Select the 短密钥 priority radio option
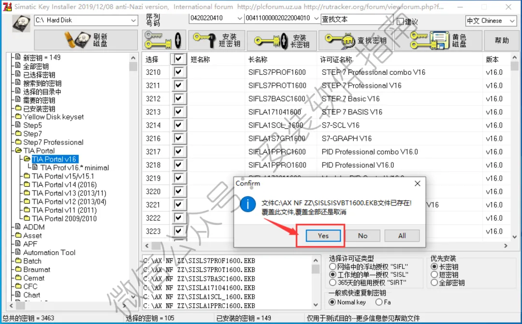Viewport: 522px width, 324px height. click(434, 274)
